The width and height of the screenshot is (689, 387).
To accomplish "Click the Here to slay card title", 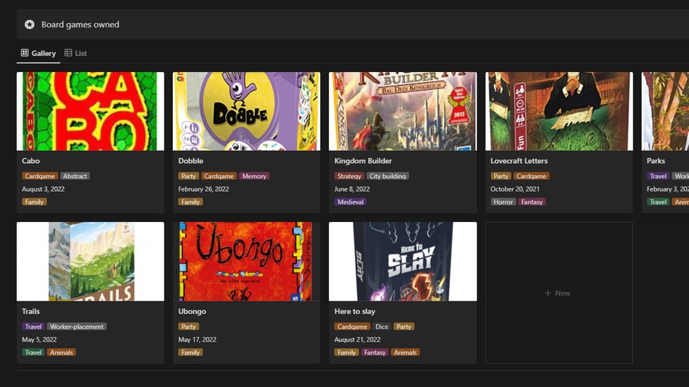I will point(354,312).
